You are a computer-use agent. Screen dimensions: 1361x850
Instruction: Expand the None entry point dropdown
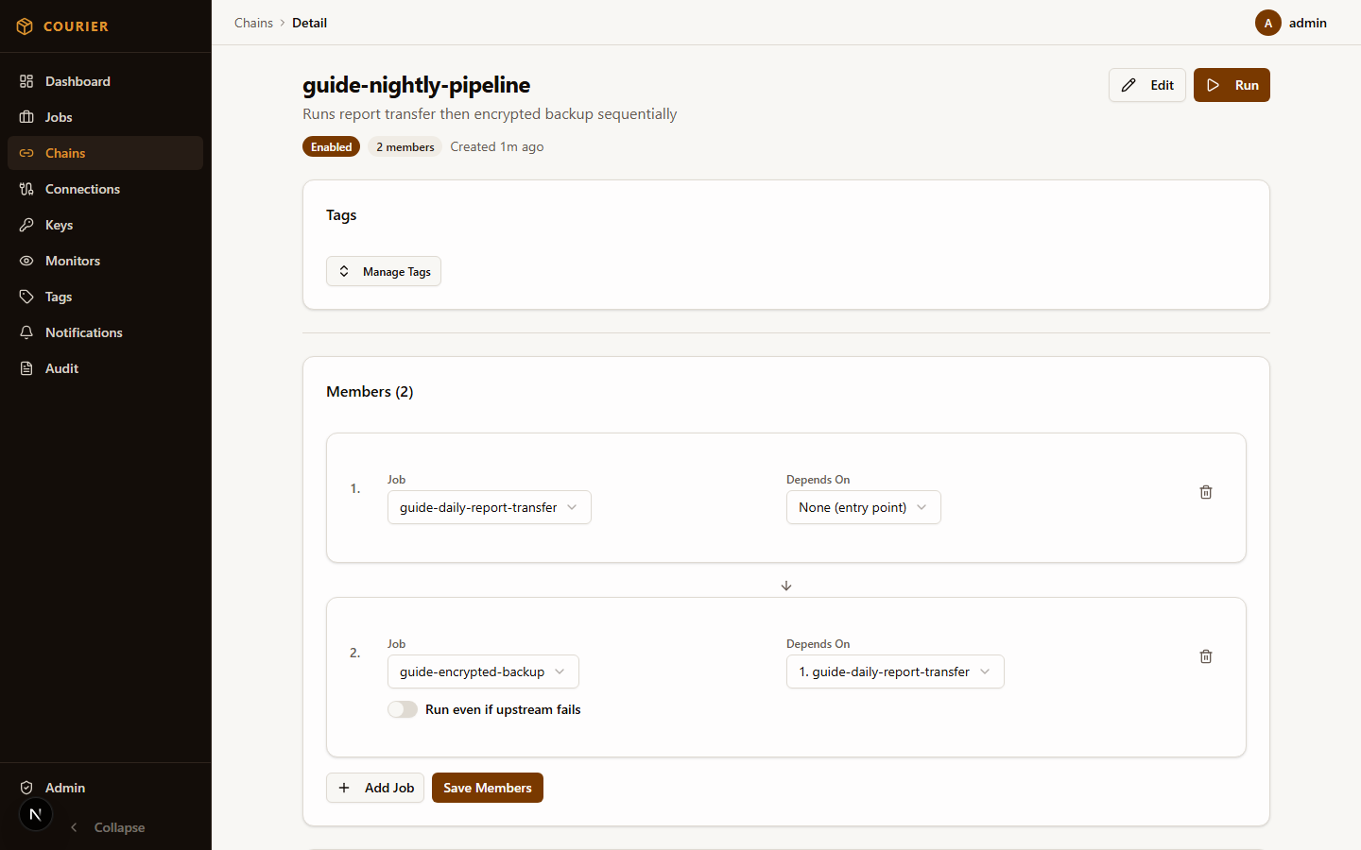[863, 507]
